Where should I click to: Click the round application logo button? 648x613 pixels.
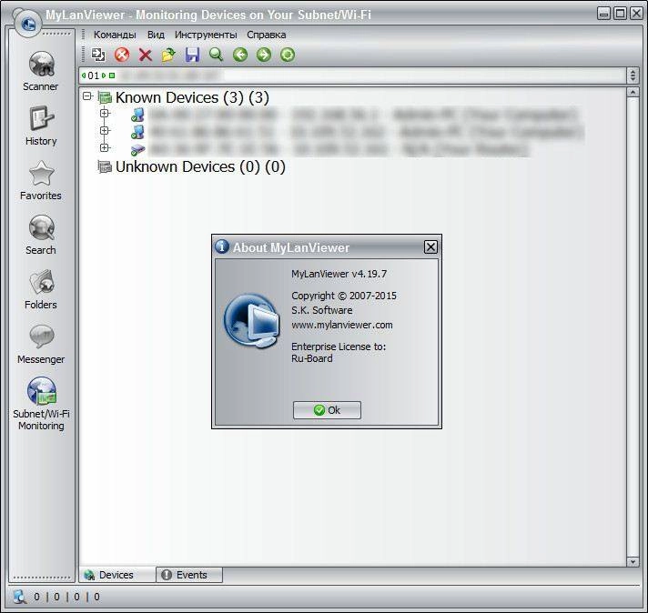(27, 23)
